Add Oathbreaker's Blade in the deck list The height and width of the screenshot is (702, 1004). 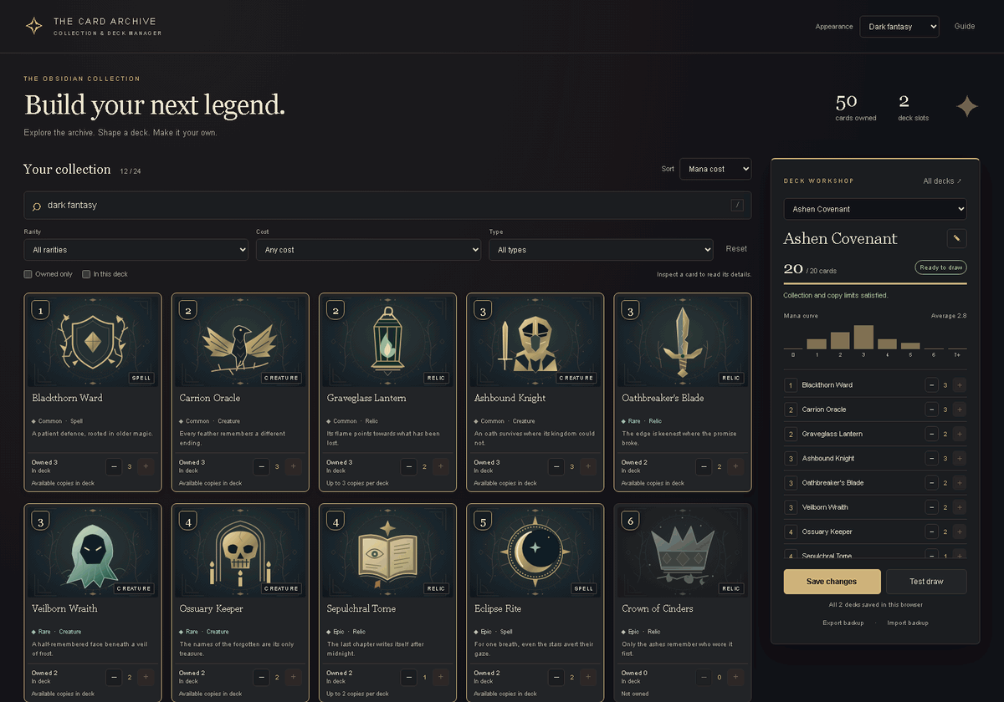point(960,483)
